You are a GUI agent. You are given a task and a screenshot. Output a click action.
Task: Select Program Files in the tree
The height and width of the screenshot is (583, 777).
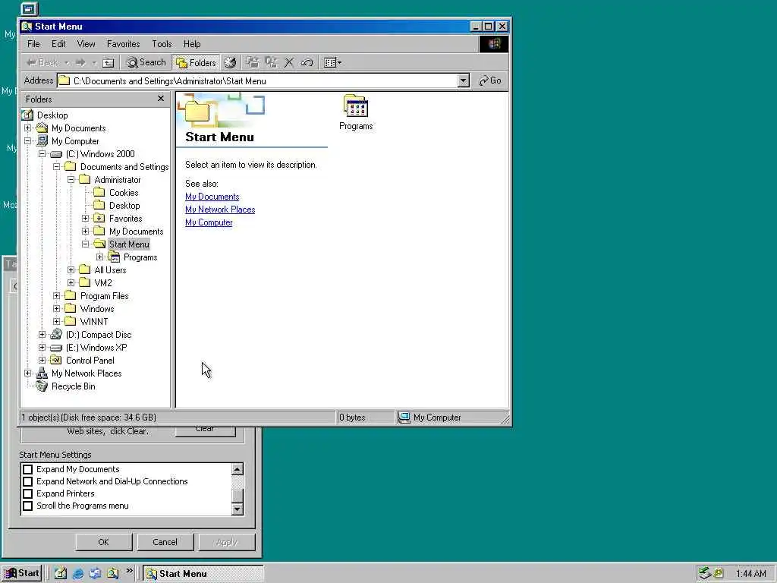104,295
